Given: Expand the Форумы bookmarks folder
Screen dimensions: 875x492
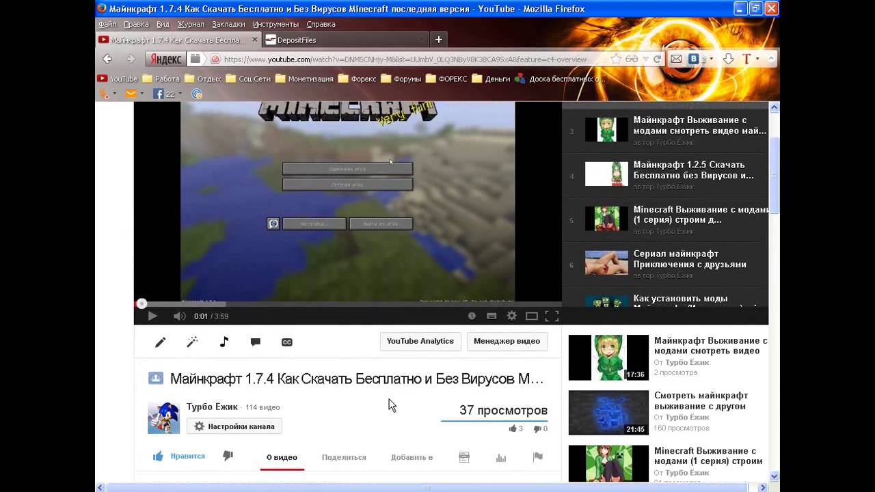Looking at the screenshot, I should [x=401, y=79].
